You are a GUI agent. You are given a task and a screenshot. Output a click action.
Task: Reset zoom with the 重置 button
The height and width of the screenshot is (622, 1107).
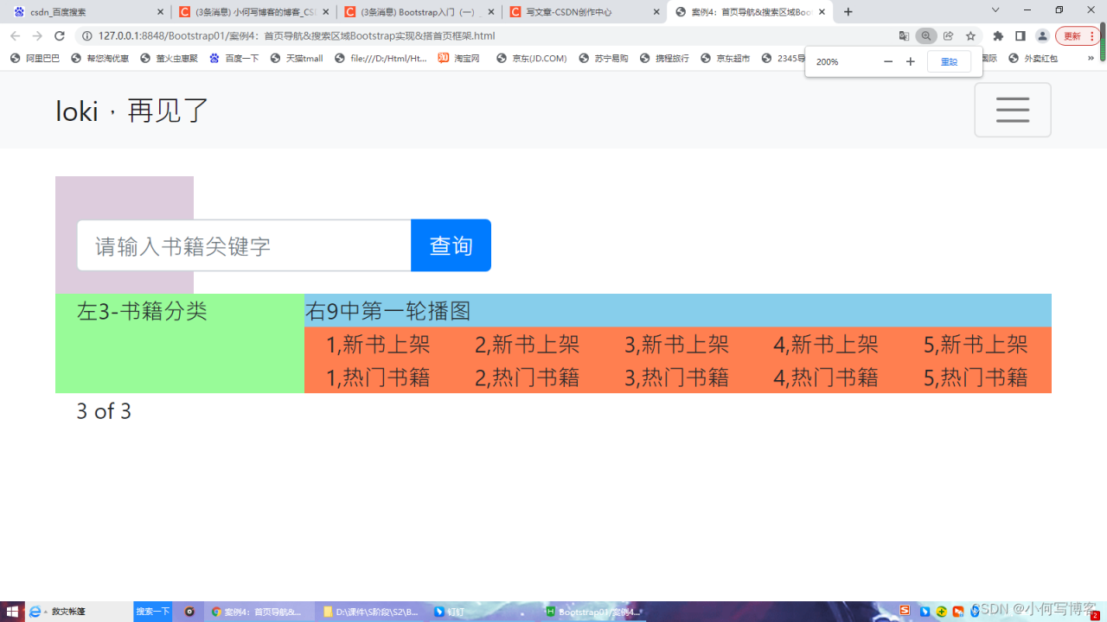(949, 62)
